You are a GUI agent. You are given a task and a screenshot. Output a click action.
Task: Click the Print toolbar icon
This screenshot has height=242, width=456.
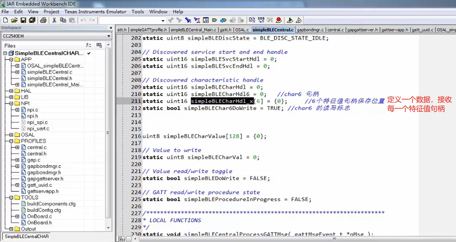click(x=43, y=20)
